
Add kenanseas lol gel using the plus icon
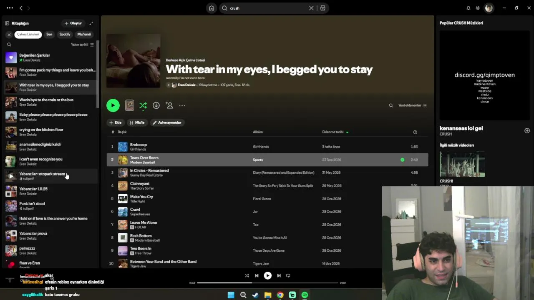(527, 130)
